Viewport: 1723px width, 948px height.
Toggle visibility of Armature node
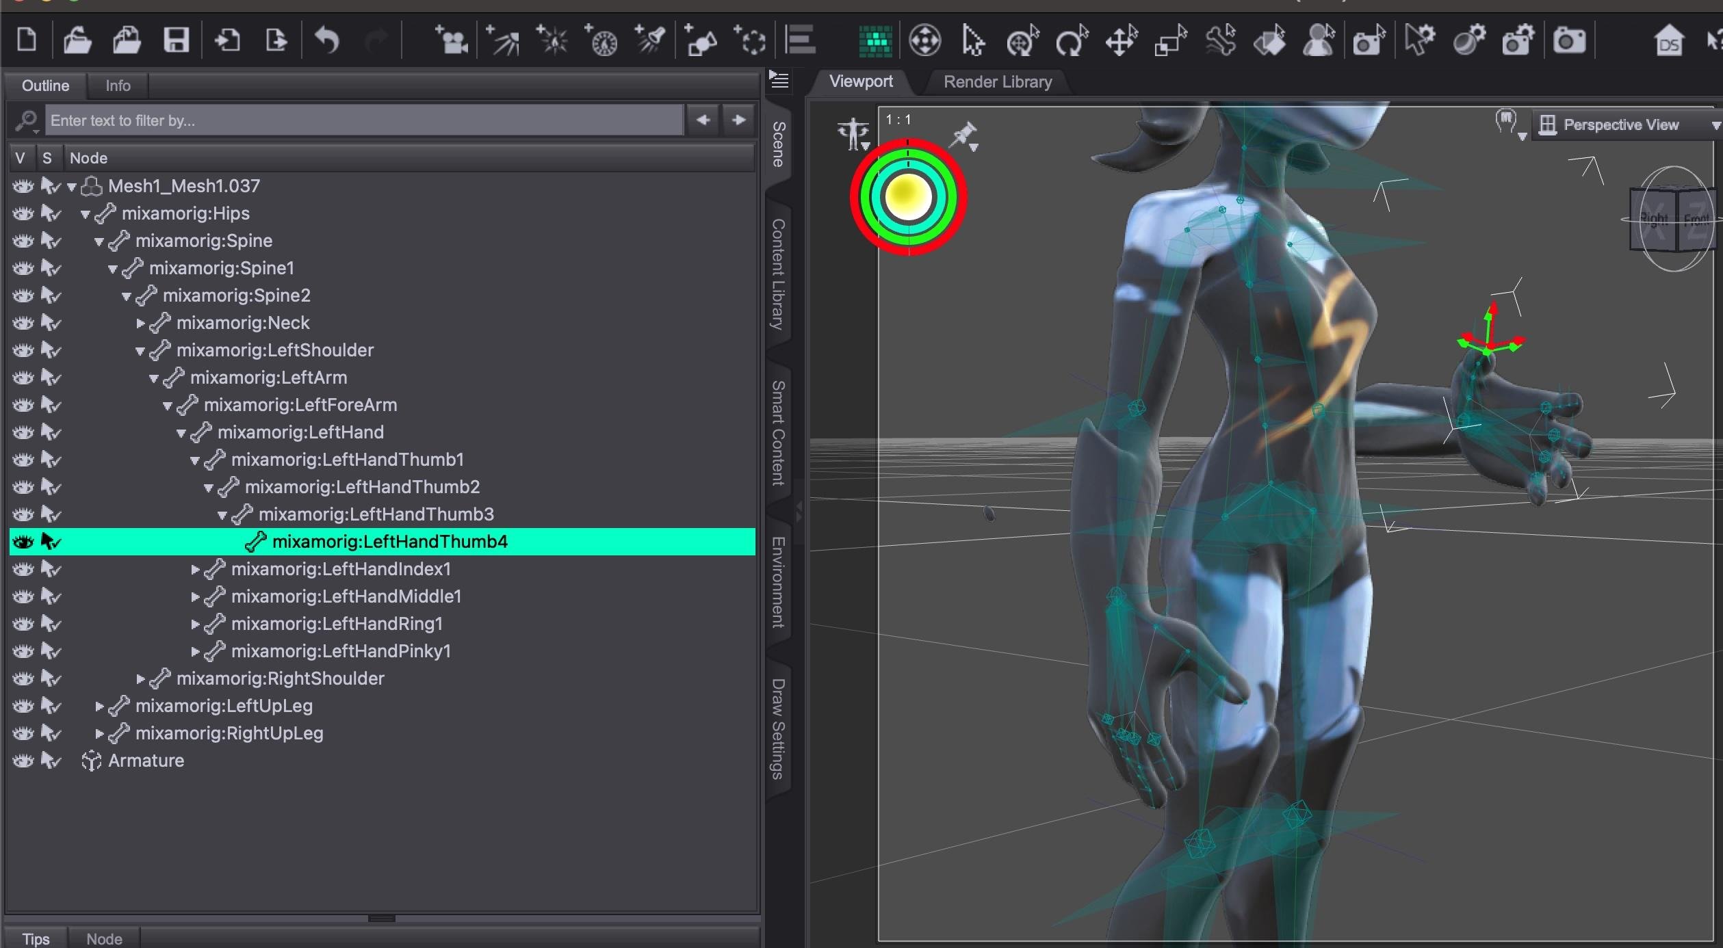pos(23,761)
